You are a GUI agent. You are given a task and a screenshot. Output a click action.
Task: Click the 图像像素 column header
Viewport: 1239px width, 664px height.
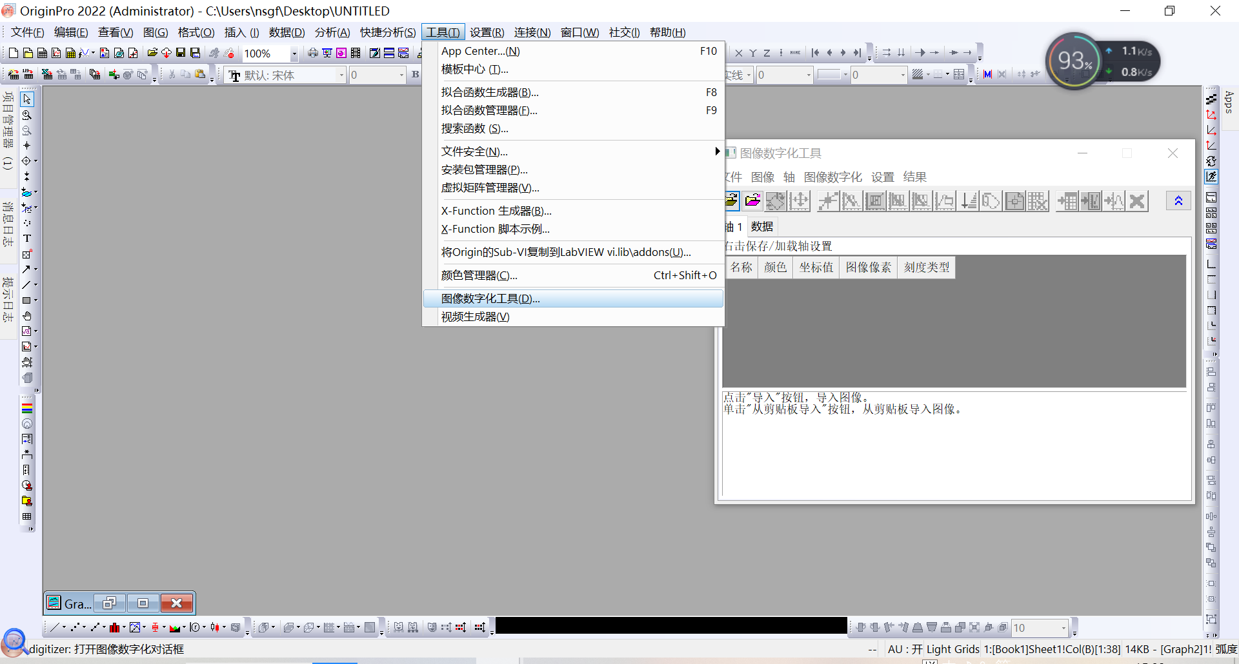click(x=869, y=267)
